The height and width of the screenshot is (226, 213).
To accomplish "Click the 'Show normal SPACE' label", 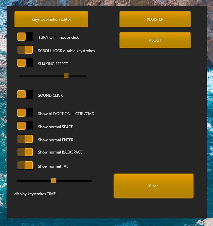I will point(55,127).
